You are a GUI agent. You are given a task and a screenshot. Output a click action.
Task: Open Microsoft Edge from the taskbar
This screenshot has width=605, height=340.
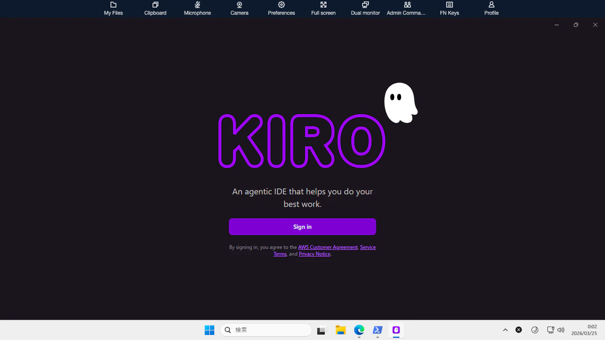[x=359, y=330]
